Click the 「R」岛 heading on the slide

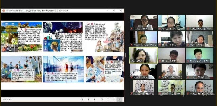coord(23,29)
